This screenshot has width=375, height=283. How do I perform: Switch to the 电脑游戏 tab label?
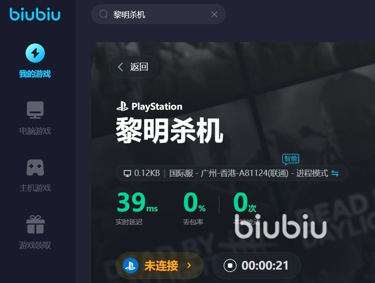(x=35, y=131)
